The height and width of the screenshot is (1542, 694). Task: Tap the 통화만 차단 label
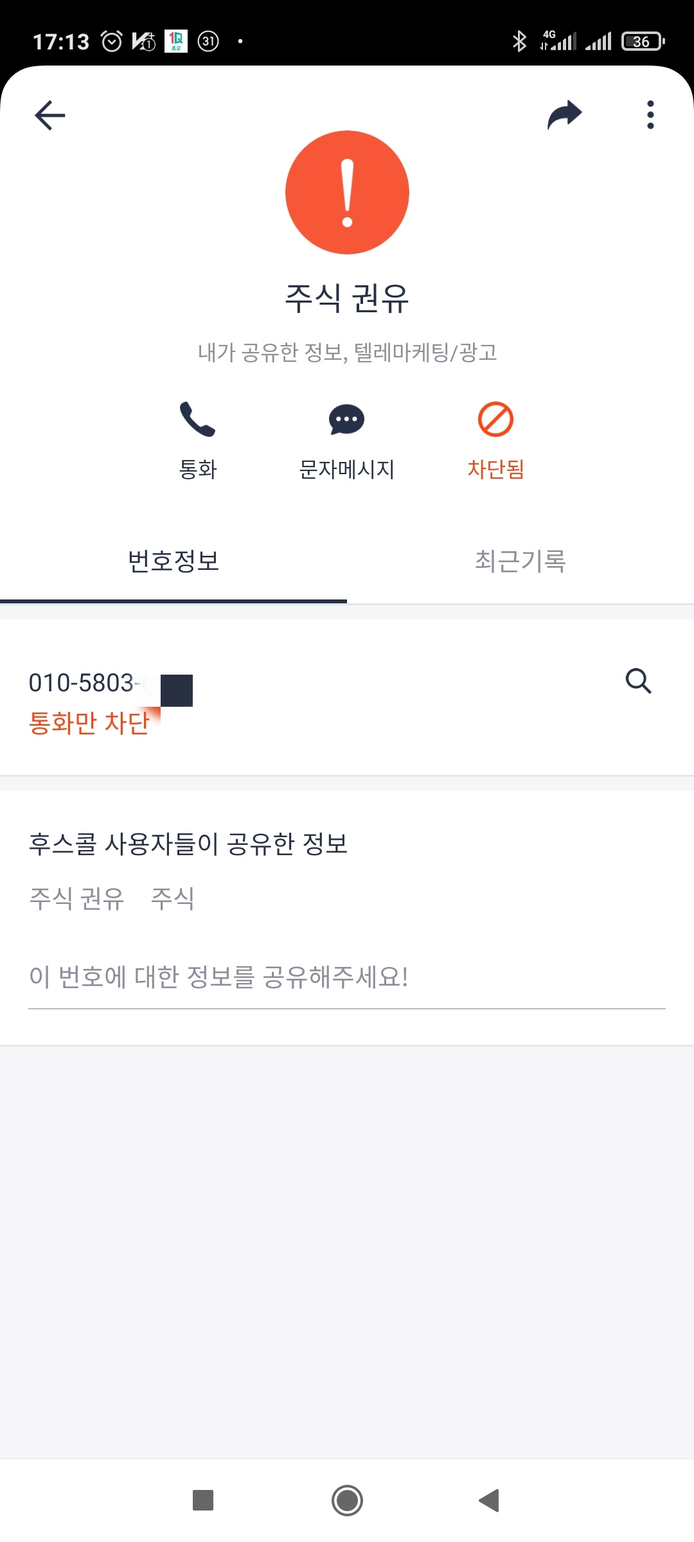(x=89, y=723)
